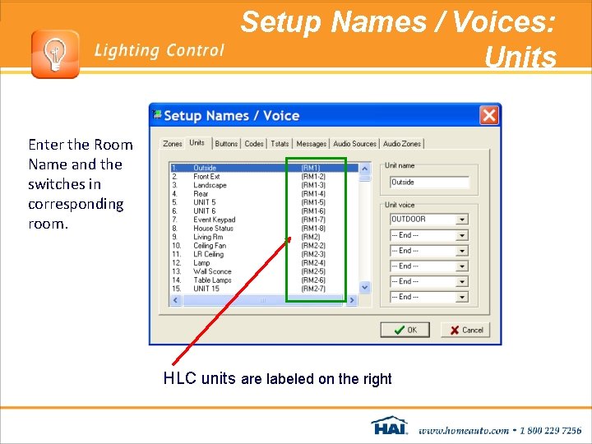The height and width of the screenshot is (444, 592).
Task: Select the Landscape unit row
Action: (264, 185)
